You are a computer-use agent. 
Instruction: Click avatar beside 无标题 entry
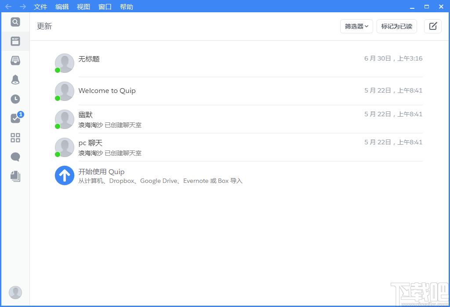[65, 63]
